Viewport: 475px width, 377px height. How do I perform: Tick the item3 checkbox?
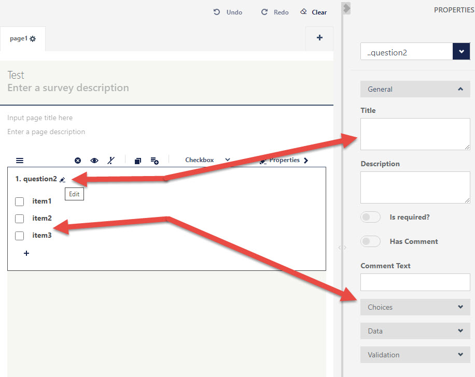pyautogui.click(x=20, y=236)
